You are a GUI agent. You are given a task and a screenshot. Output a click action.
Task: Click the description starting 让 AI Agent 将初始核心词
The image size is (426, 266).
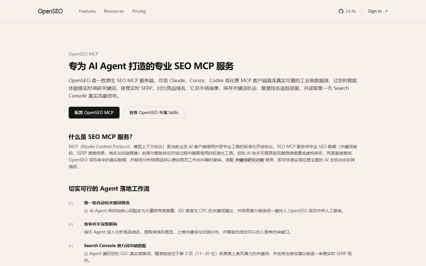point(215,211)
